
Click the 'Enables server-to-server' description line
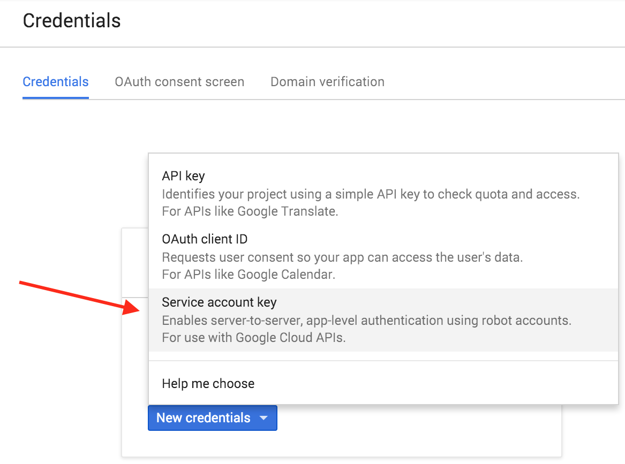coord(366,321)
